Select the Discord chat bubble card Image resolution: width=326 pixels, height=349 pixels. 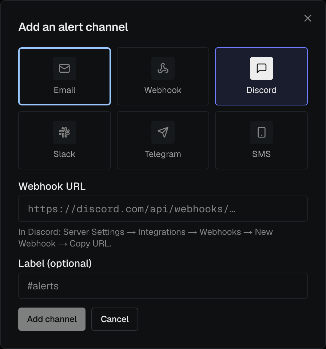point(261,76)
